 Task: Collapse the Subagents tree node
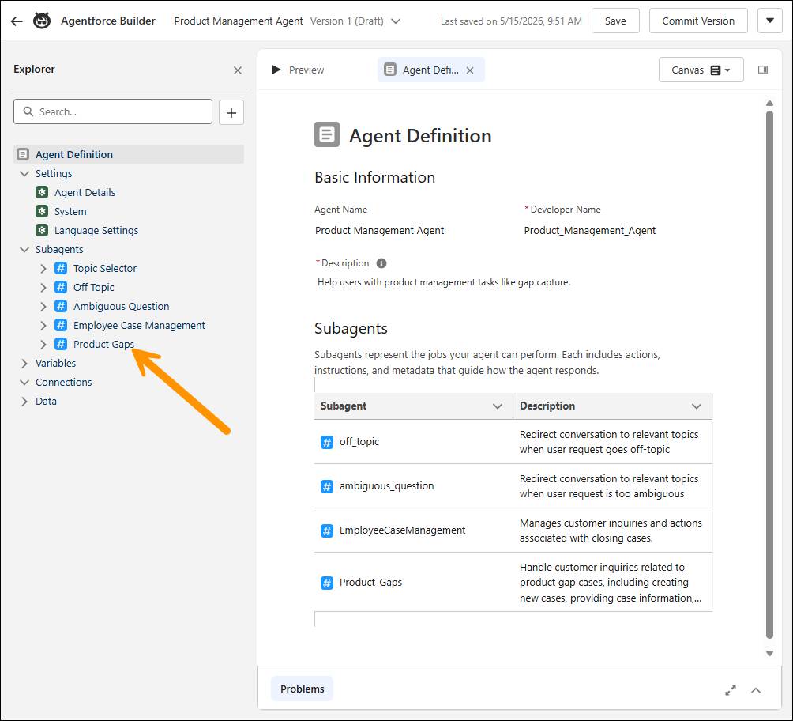(x=24, y=250)
